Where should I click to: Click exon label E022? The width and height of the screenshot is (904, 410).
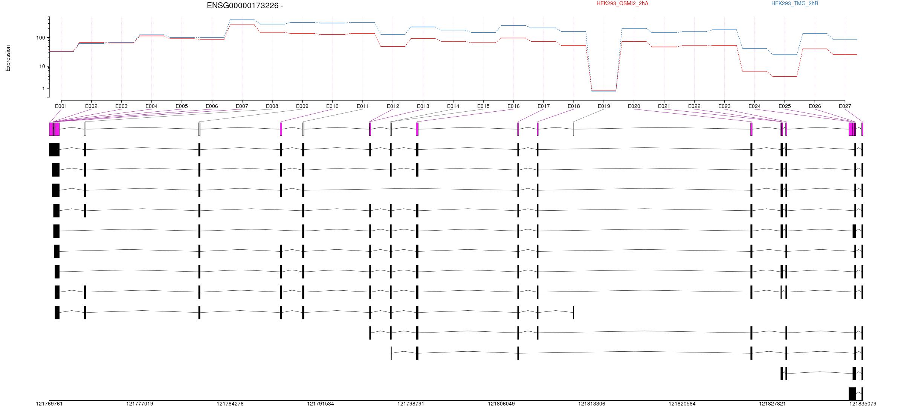click(x=694, y=106)
